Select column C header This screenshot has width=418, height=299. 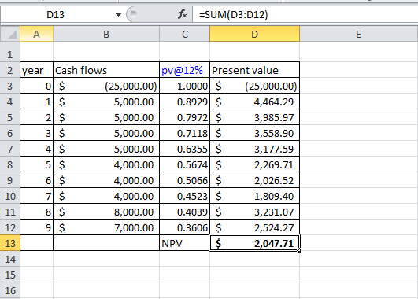(x=184, y=34)
